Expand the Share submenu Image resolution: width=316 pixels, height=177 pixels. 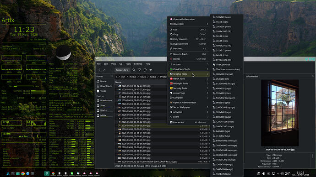[189, 117]
